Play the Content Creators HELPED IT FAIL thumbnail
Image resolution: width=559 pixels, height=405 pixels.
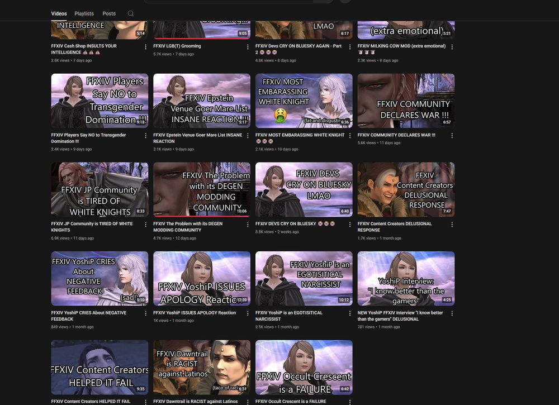click(x=100, y=367)
